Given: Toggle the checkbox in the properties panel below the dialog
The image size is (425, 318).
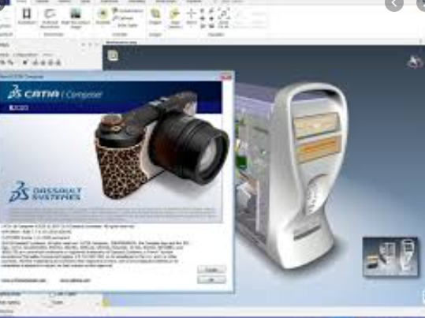Looking at the screenshot, I should pos(52,294).
